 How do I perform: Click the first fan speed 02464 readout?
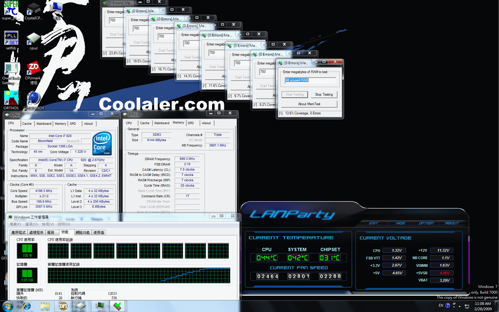click(268, 276)
